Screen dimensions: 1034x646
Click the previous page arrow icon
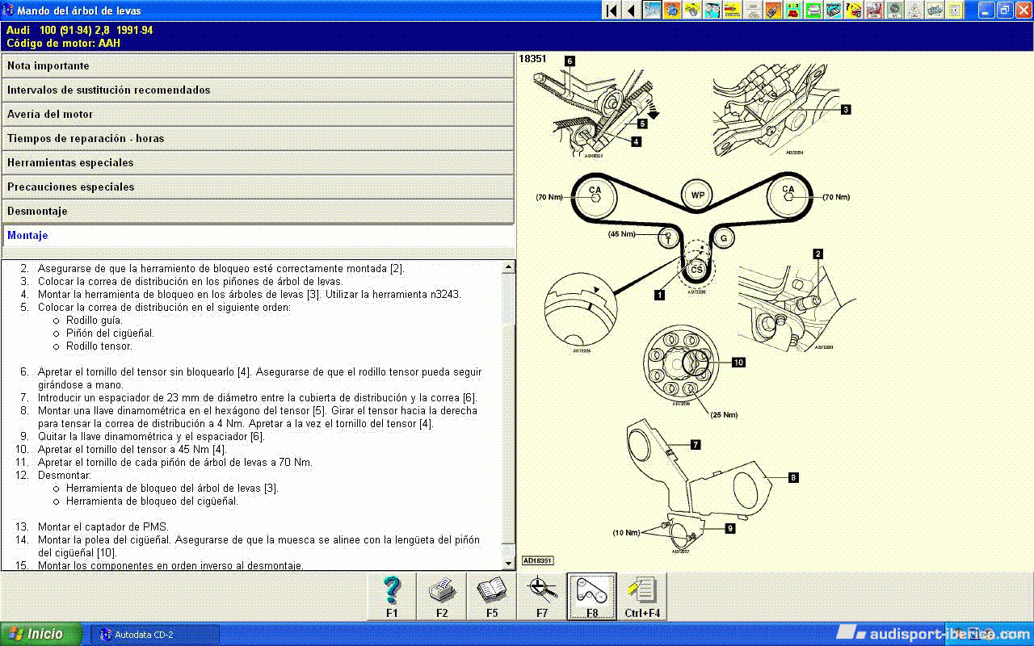tap(631, 10)
